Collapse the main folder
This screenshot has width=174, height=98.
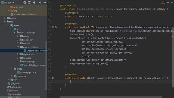point(8,25)
